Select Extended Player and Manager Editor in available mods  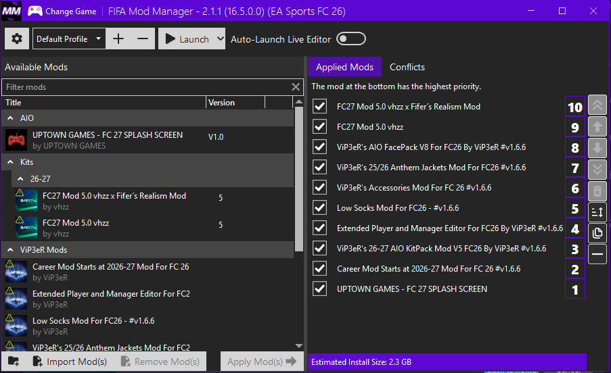click(x=148, y=299)
